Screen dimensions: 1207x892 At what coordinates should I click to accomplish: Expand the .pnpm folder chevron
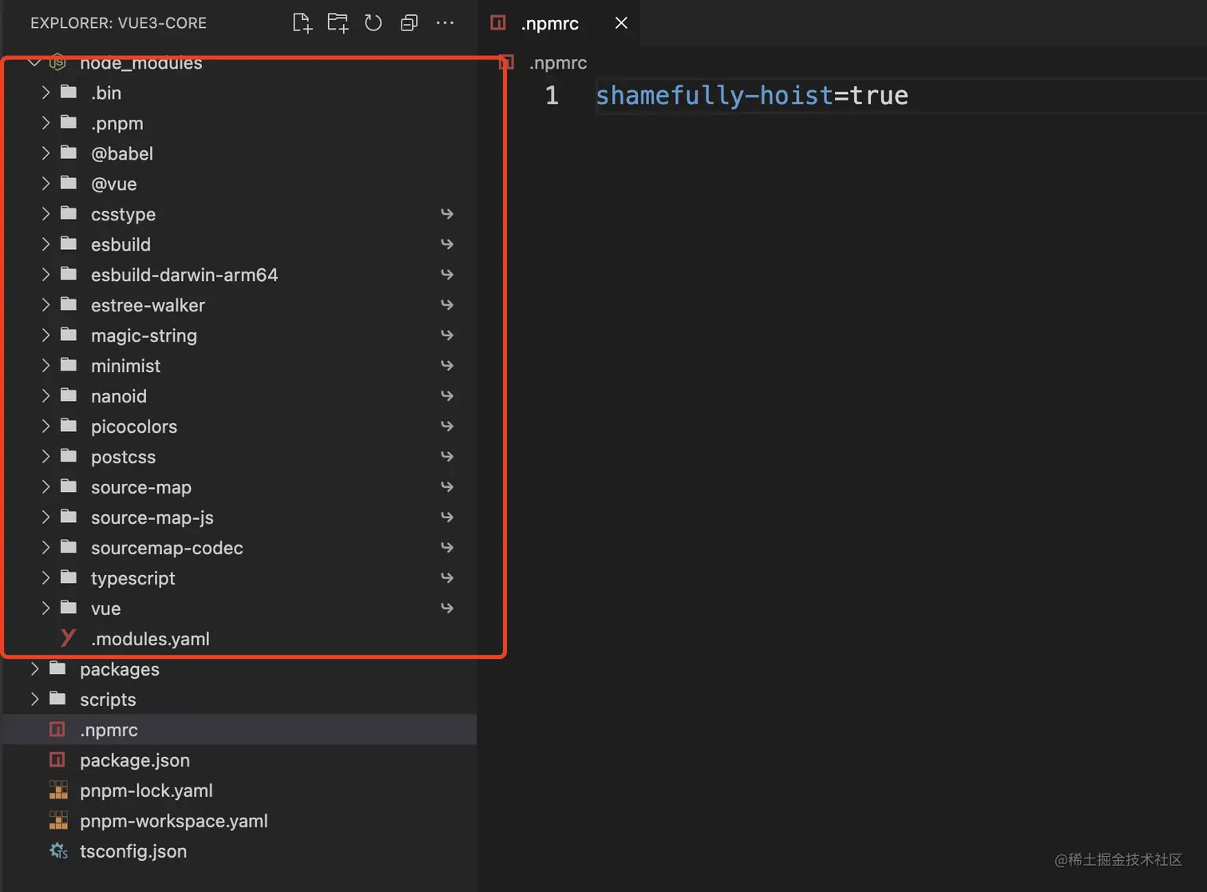pyautogui.click(x=46, y=123)
